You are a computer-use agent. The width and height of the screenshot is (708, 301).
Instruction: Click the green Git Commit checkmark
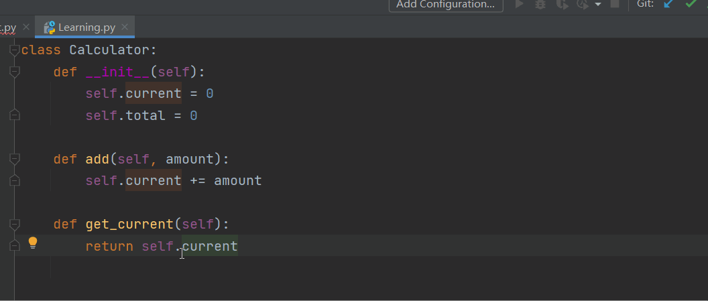(691, 4)
